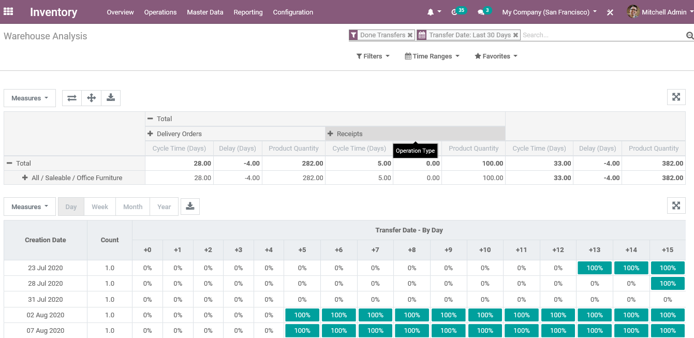Open the Reporting menu
Image resolution: width=694 pixels, height=338 pixels.
pos(248,12)
